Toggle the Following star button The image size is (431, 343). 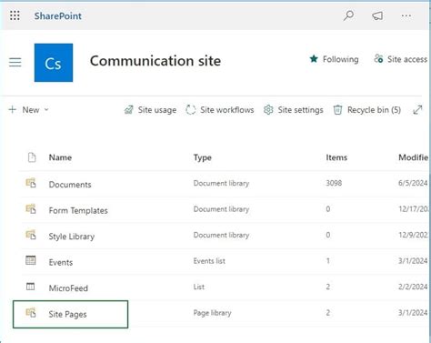[314, 59]
